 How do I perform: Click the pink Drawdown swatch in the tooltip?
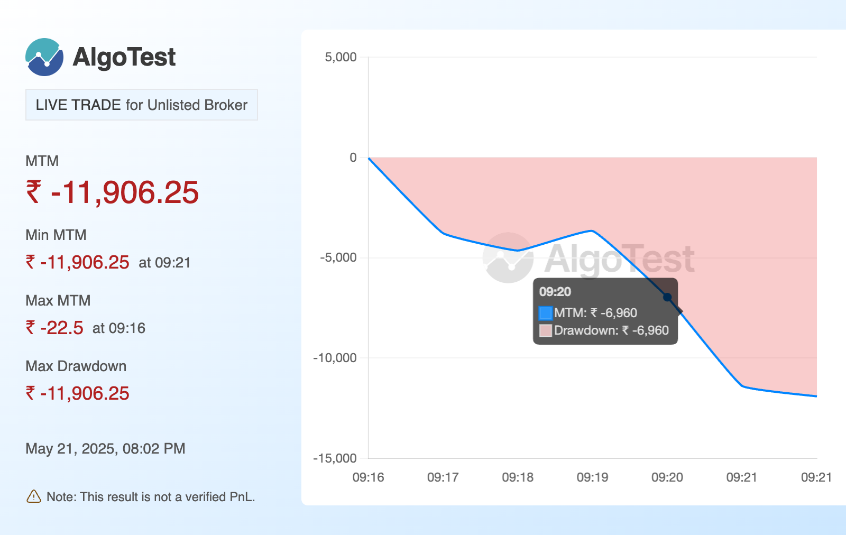[545, 331]
